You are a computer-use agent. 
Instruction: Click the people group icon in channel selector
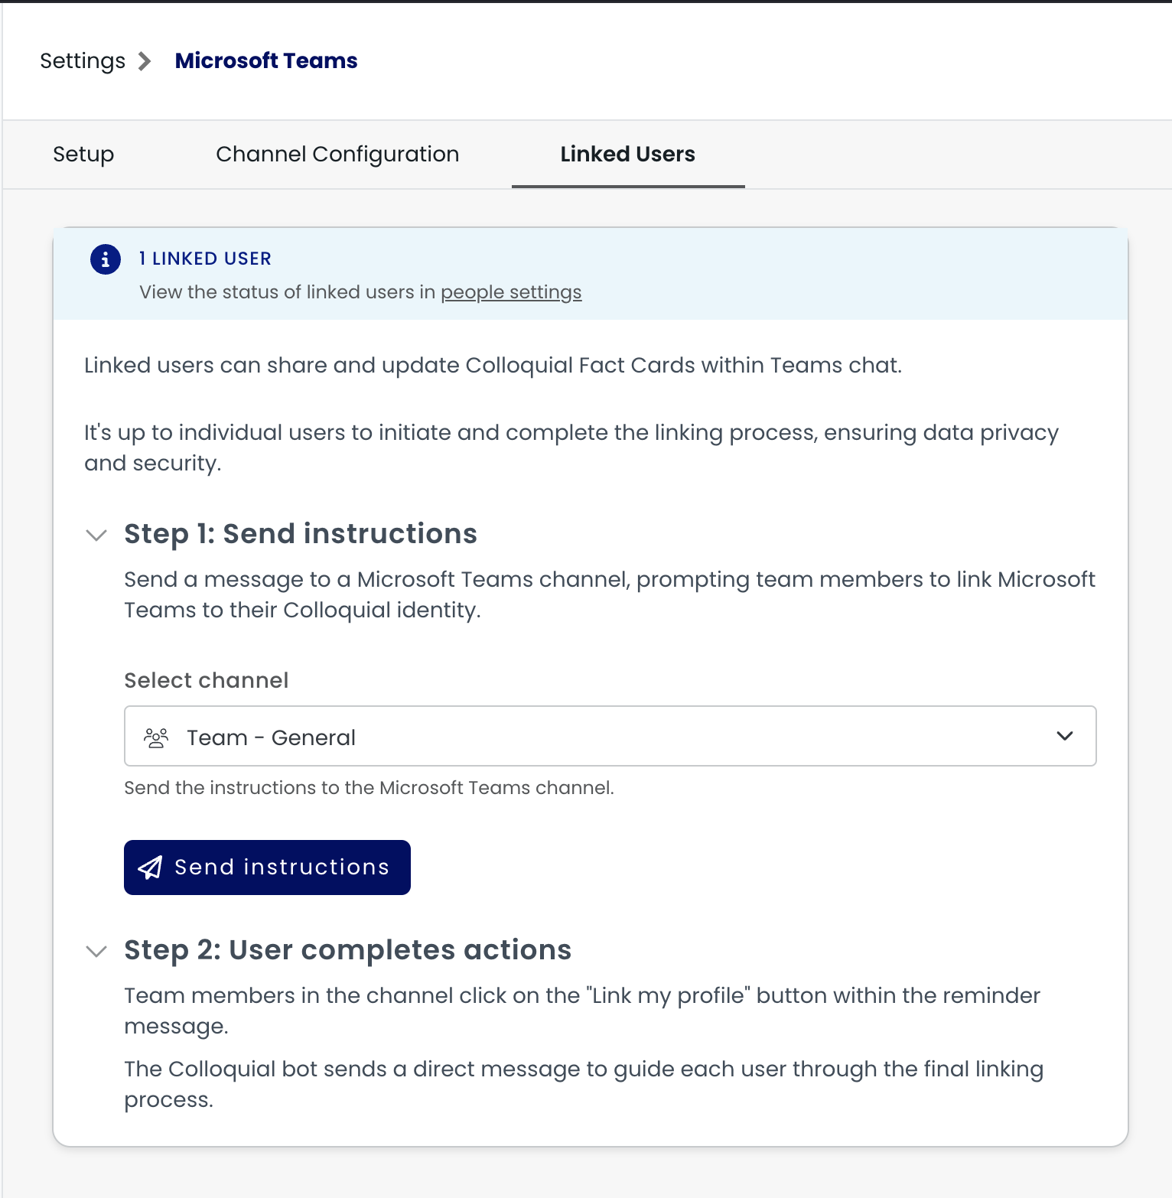click(x=156, y=737)
